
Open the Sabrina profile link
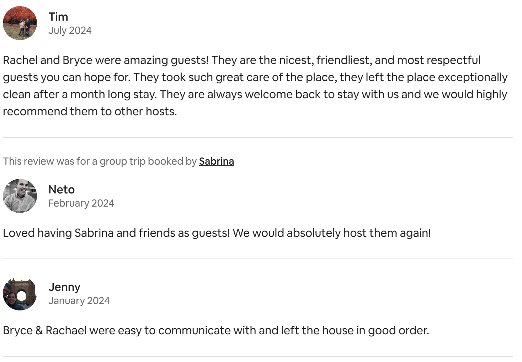click(216, 161)
